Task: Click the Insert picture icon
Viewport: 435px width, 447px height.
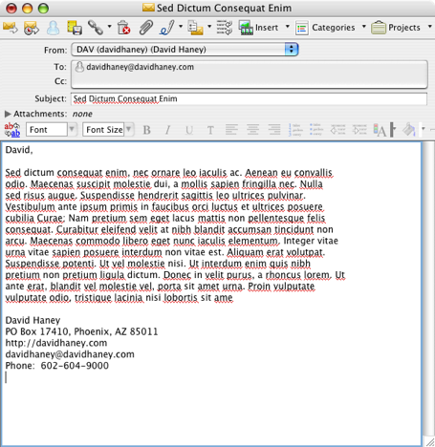Action: pos(246,28)
